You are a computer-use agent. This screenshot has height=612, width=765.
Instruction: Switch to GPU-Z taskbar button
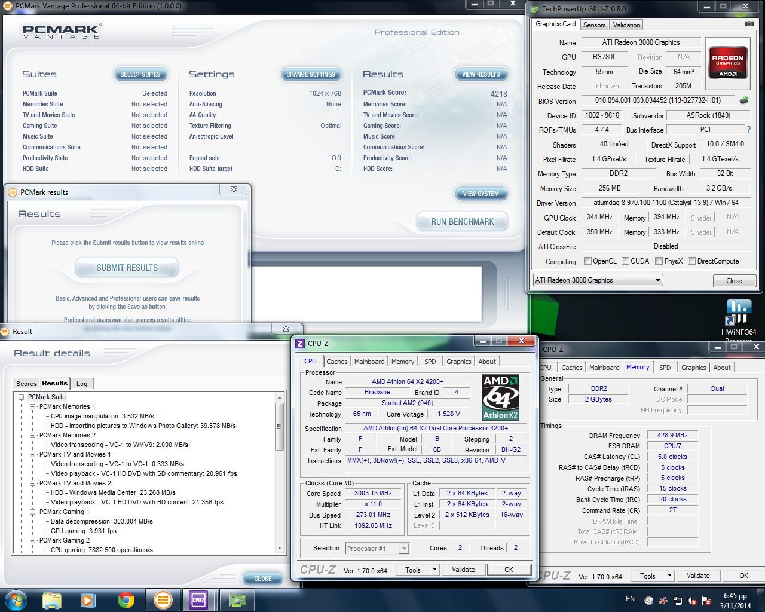[238, 600]
